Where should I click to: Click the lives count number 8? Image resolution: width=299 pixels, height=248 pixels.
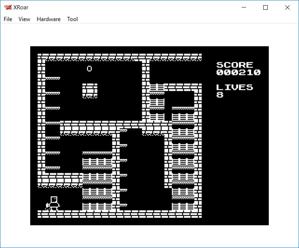(x=220, y=95)
